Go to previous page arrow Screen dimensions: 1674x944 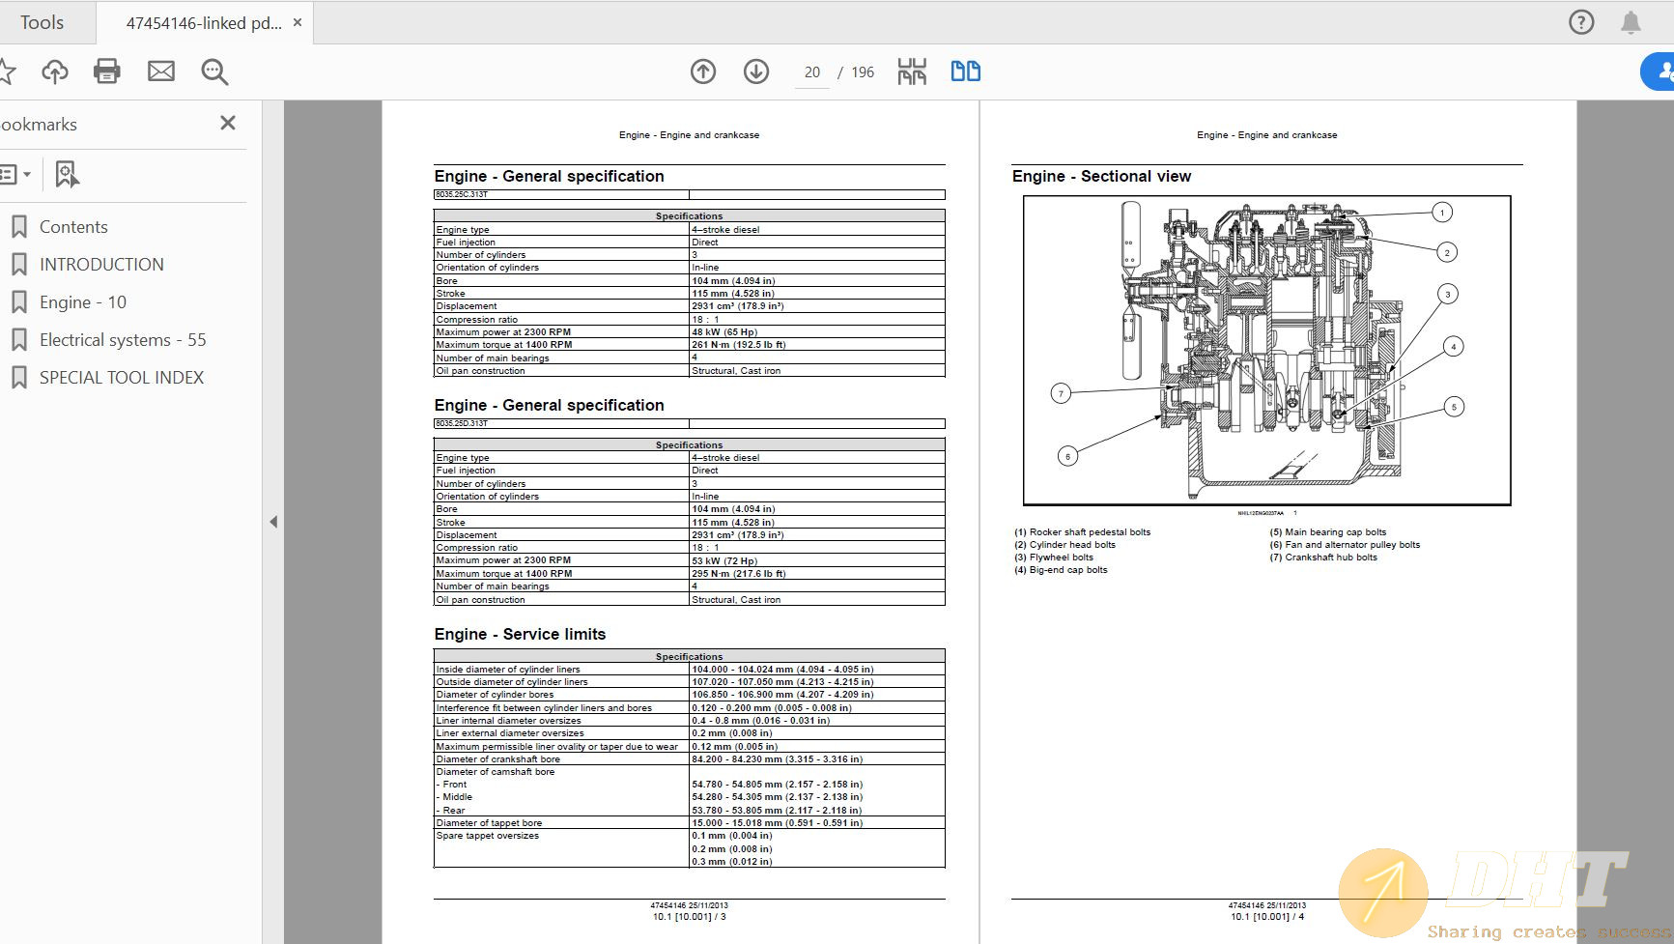tap(703, 72)
